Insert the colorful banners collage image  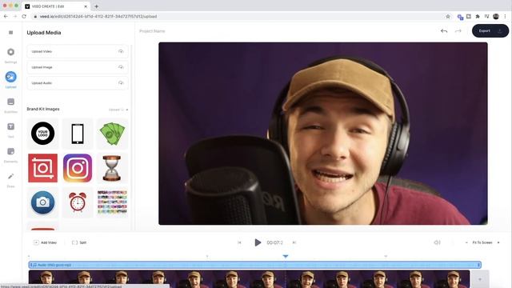112,202
